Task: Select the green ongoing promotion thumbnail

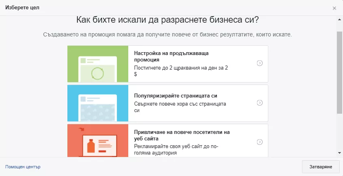Action: (98, 64)
